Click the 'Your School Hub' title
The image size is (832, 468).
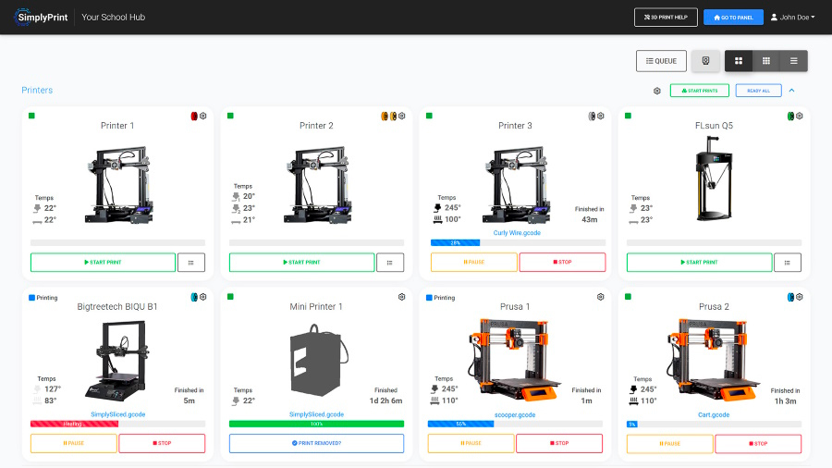coord(113,17)
